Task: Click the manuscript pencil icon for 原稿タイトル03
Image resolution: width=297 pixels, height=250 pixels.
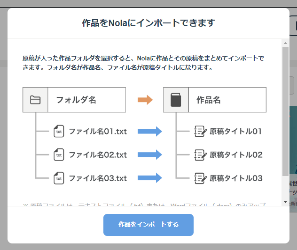Action: [x=201, y=178]
